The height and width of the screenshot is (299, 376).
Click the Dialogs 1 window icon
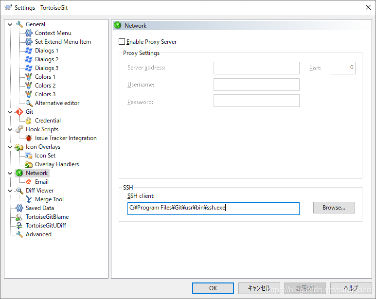pos(29,51)
